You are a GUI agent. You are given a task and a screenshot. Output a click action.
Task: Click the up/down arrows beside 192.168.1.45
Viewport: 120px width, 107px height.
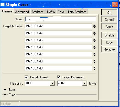click(94, 40)
